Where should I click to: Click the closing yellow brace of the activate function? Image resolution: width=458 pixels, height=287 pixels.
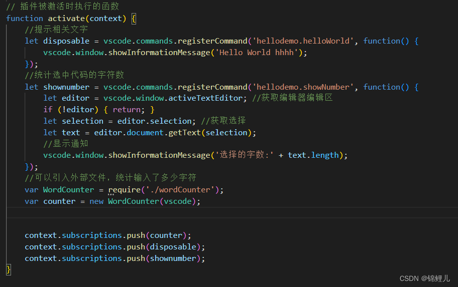tap(9, 270)
